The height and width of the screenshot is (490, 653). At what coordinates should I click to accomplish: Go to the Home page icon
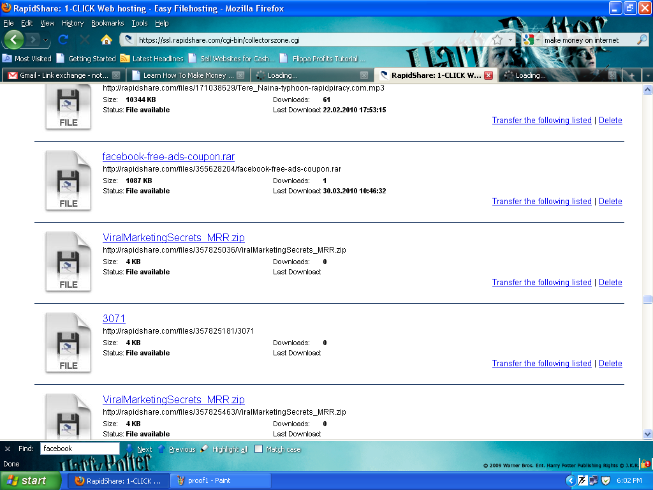point(106,40)
